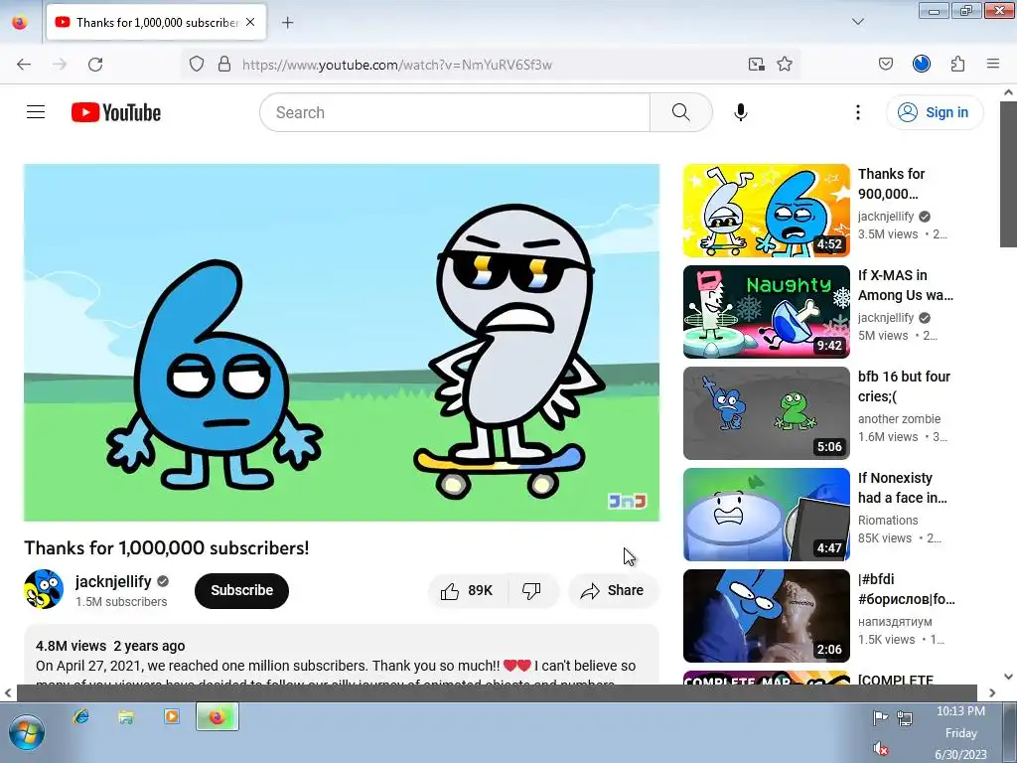Click the Thanks for 900,000 video title
1017x763 pixels.
[x=891, y=184]
